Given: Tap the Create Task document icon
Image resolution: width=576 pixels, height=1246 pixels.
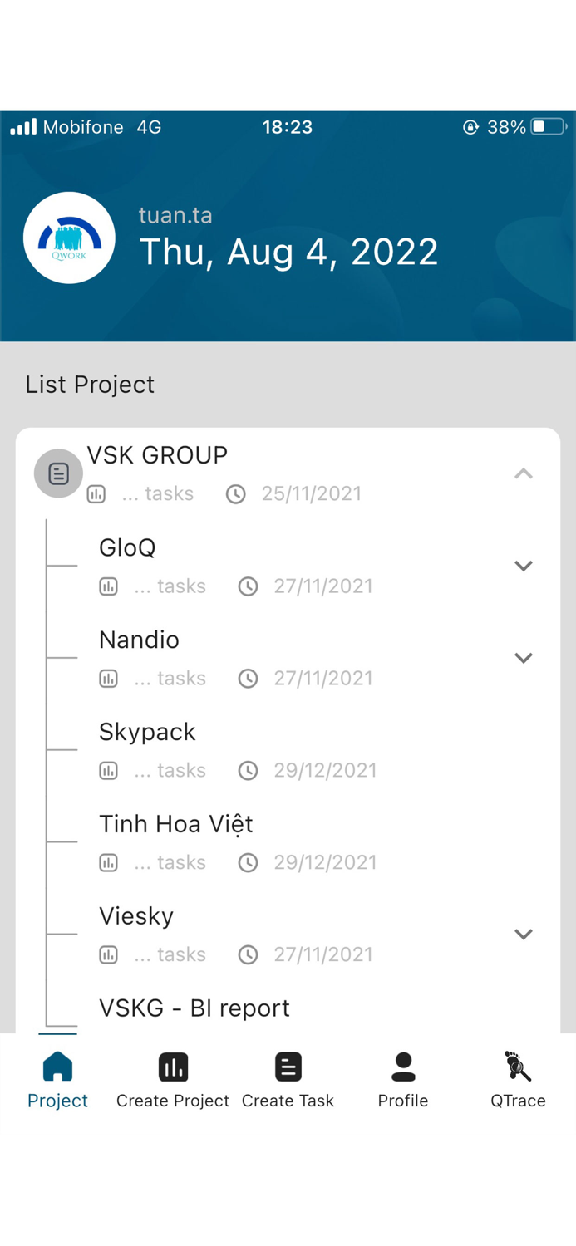Looking at the screenshot, I should click(288, 1067).
